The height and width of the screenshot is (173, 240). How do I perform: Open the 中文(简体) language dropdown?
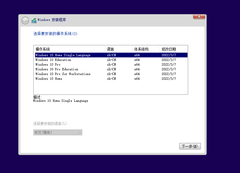click(57, 132)
